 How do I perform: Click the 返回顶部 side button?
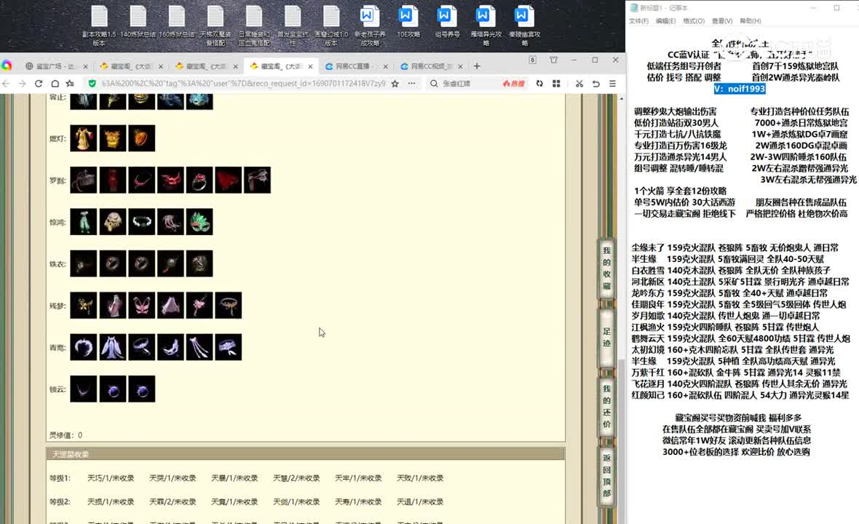[x=606, y=475]
